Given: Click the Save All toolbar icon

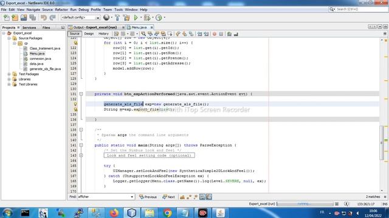Looking at the screenshot, I should tap(32, 18).
